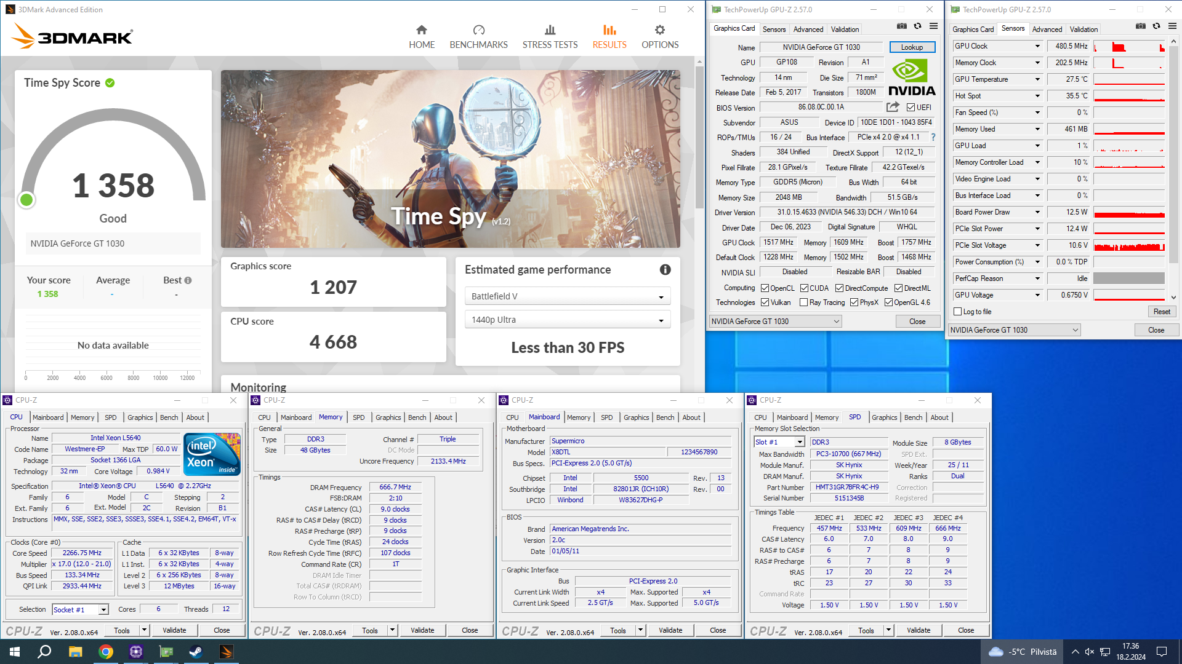Toggle PhysX checkbox in GPU-Z
Viewport: 1182px width, 664px height.
(x=854, y=302)
